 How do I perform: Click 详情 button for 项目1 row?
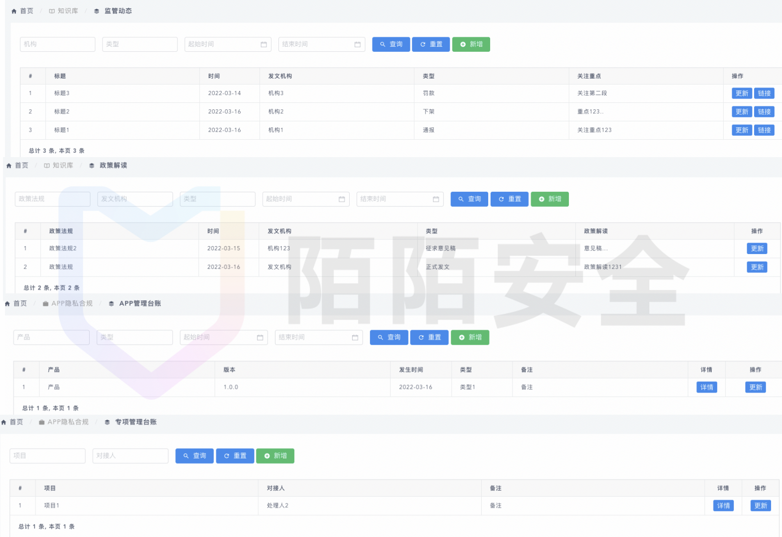[x=723, y=506]
